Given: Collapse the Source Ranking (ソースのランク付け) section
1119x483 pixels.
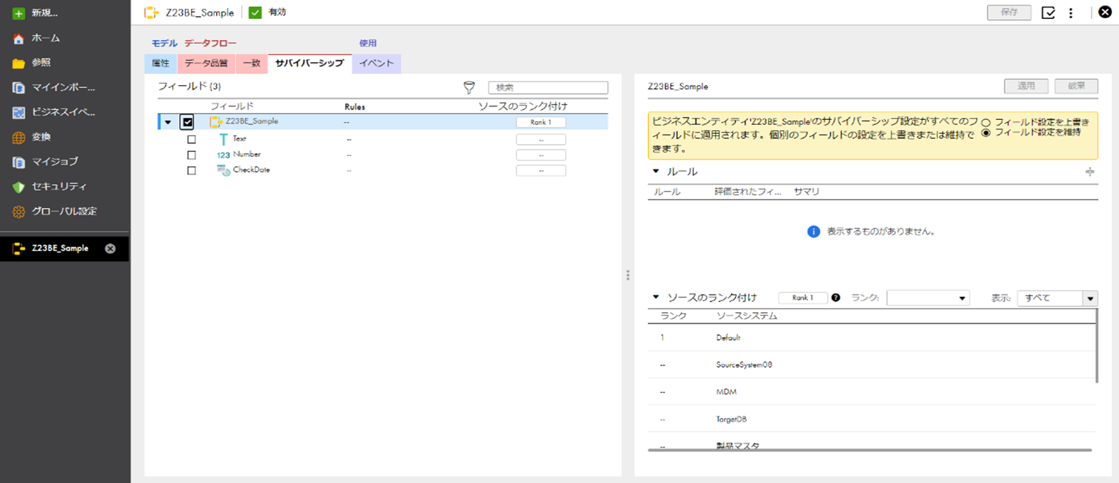Looking at the screenshot, I should [656, 296].
